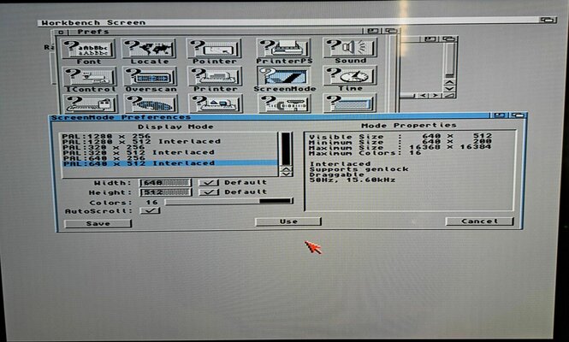This screenshot has width=569, height=342.
Task: Click the Save button
Action: (x=98, y=223)
